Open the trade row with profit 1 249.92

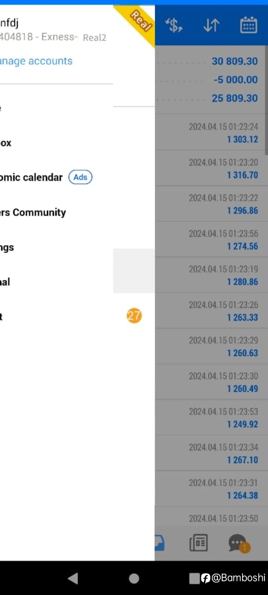pyautogui.click(x=211, y=417)
